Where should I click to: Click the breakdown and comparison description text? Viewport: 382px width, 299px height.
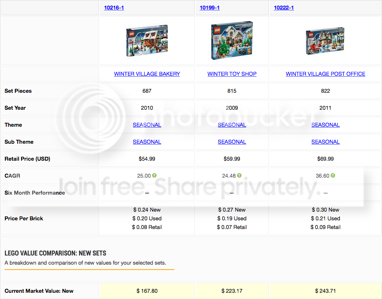coord(85,263)
